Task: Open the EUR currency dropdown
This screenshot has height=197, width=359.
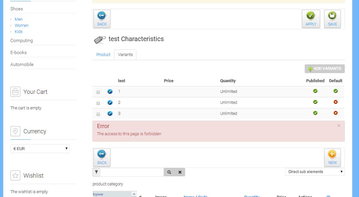Action: [x=40, y=149]
